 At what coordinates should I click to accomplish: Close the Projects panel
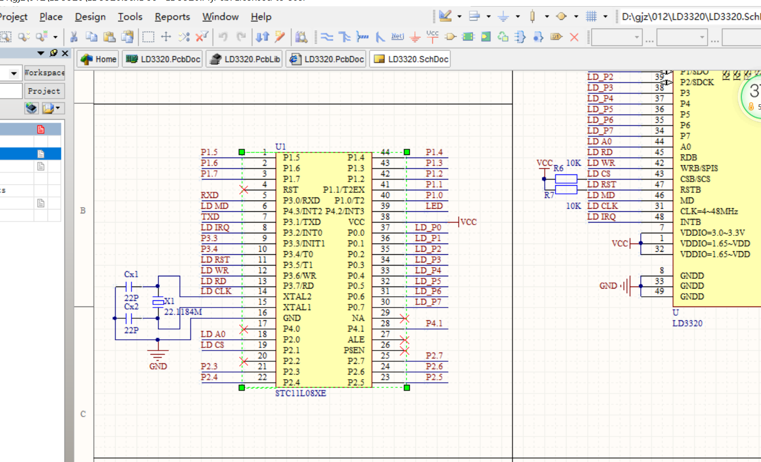click(65, 53)
